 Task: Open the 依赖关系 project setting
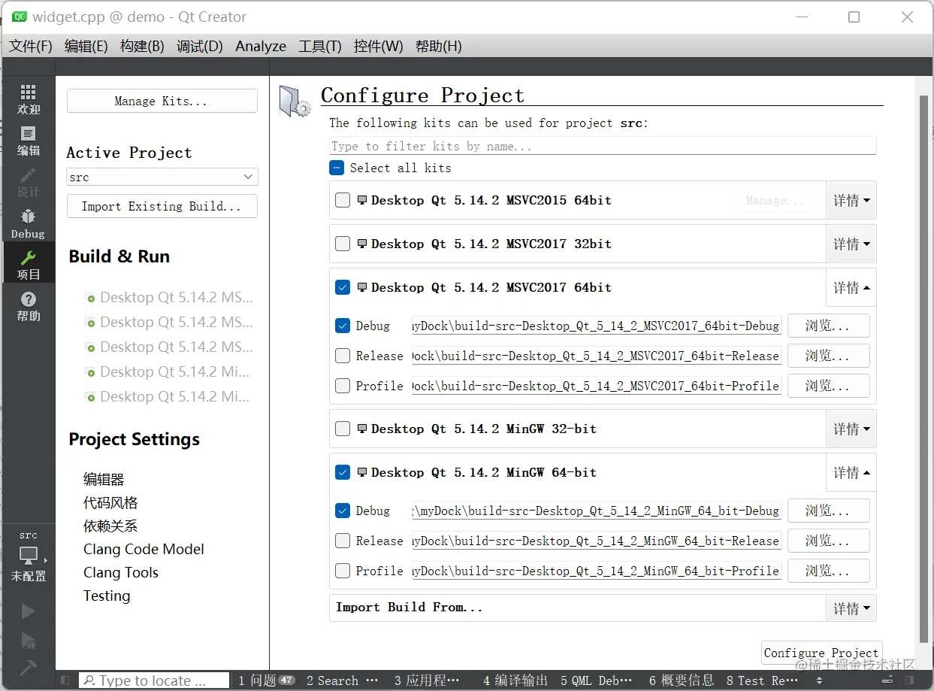(110, 526)
